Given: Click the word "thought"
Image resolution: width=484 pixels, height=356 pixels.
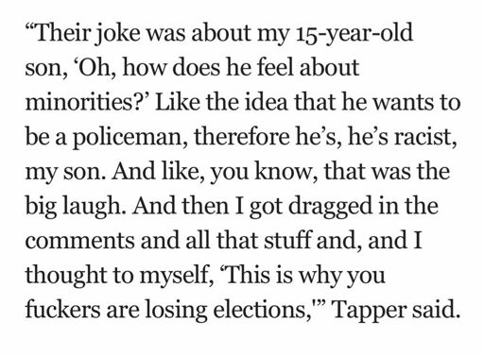Looking at the screenshot, I should (x=66, y=276).
